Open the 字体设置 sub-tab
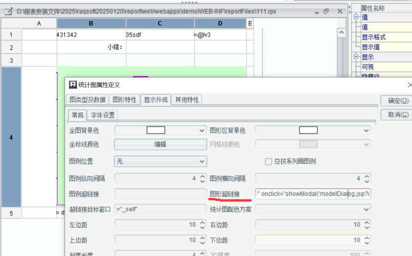 [x=103, y=115]
